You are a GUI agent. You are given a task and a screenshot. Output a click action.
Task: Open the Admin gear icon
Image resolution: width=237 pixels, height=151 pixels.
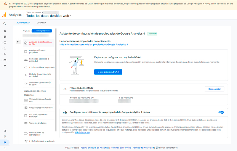click(x=5, y=142)
